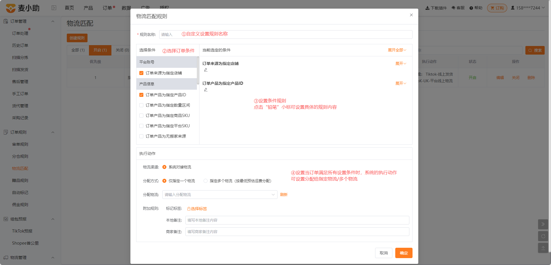Viewport: 551px width, 265px height.
Task: Select 指定多个物流 radio option
Action: click(x=206, y=181)
